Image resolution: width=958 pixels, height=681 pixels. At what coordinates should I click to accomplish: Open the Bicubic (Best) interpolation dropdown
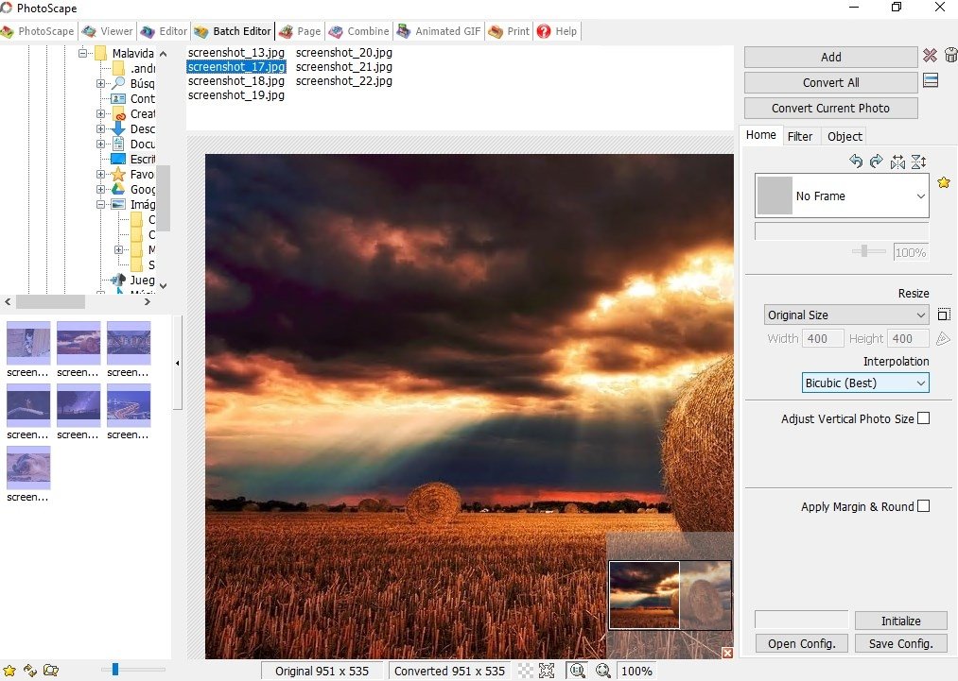pyautogui.click(x=864, y=383)
